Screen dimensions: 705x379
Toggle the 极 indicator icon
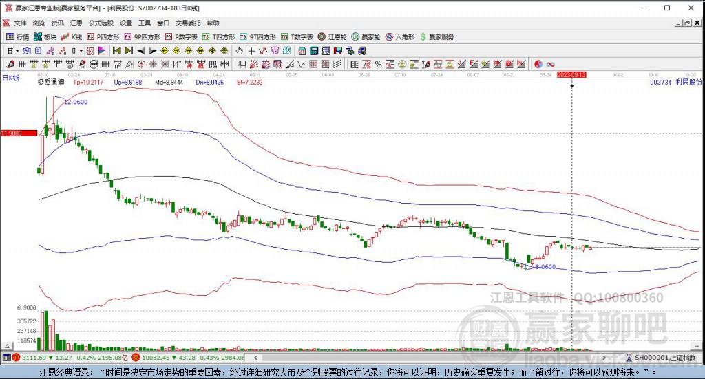pos(90,51)
